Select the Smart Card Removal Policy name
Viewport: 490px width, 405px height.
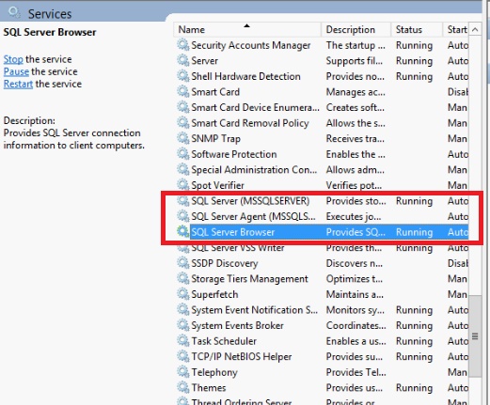[250, 123]
